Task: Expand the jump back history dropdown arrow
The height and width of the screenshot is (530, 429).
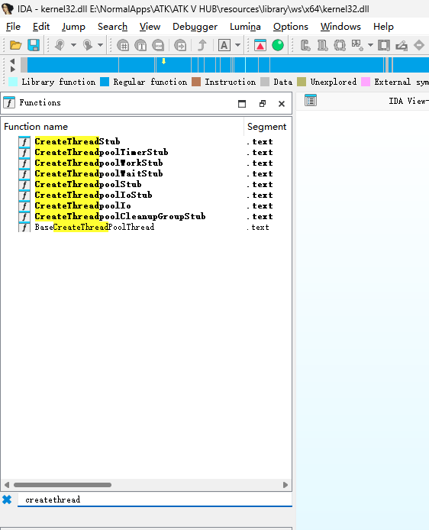Action: (73, 45)
